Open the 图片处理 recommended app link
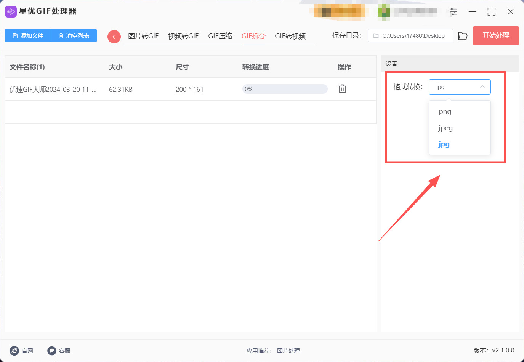 (x=288, y=351)
